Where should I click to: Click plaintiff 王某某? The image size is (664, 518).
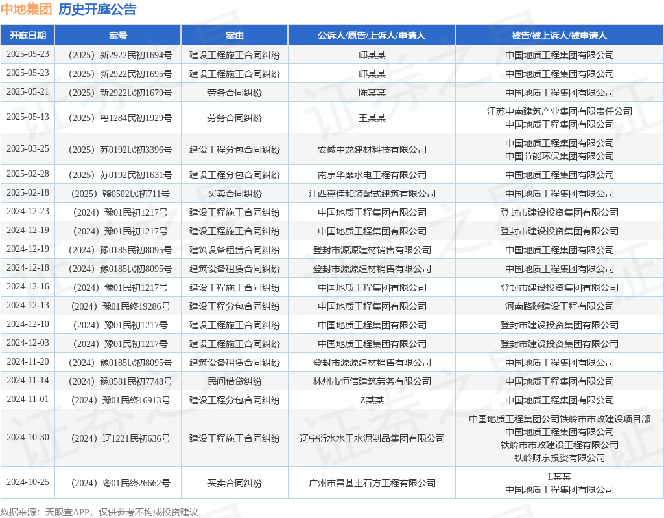(372, 118)
